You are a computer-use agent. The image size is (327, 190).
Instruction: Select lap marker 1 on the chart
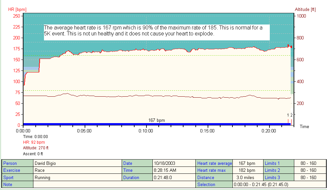[288, 115]
